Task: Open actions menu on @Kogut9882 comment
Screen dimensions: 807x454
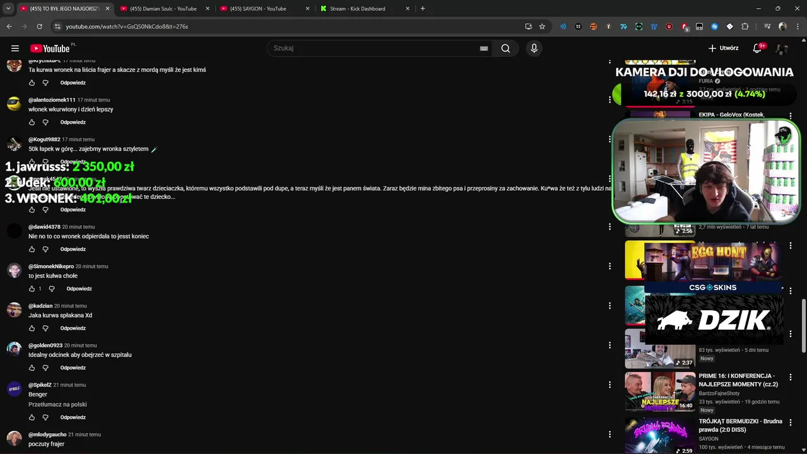Action: (x=610, y=139)
